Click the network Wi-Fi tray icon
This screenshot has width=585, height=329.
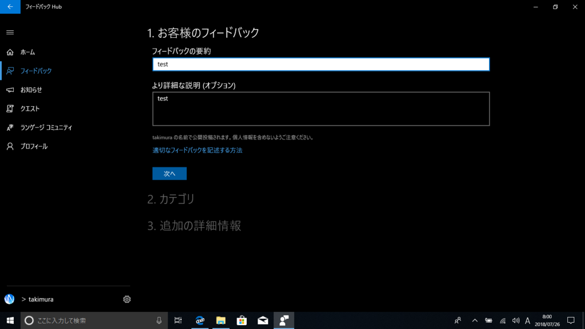coord(503,321)
